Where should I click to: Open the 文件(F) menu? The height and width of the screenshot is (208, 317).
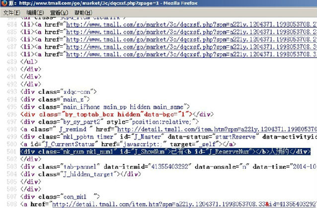[x=11, y=12]
